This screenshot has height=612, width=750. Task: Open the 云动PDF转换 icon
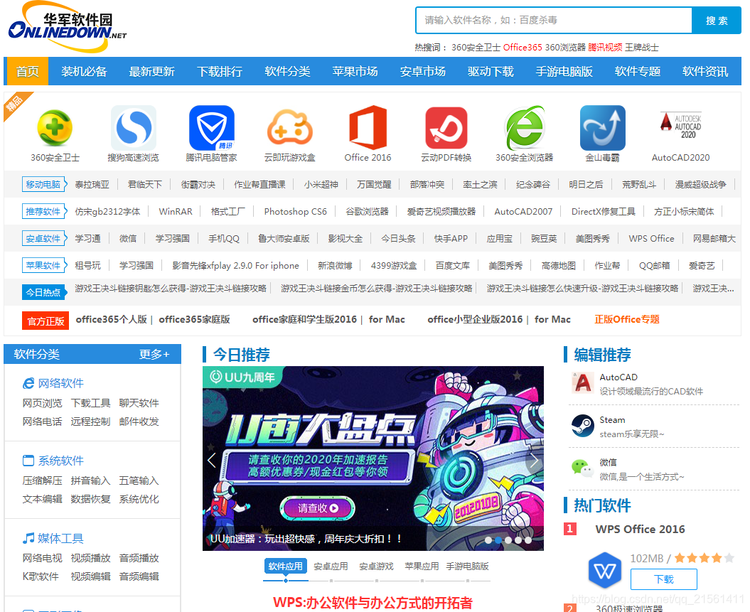click(446, 128)
